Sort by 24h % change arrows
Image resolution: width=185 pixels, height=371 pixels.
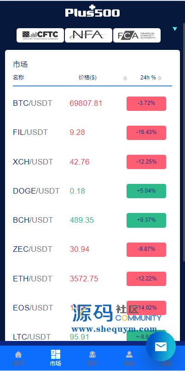coord(160,78)
